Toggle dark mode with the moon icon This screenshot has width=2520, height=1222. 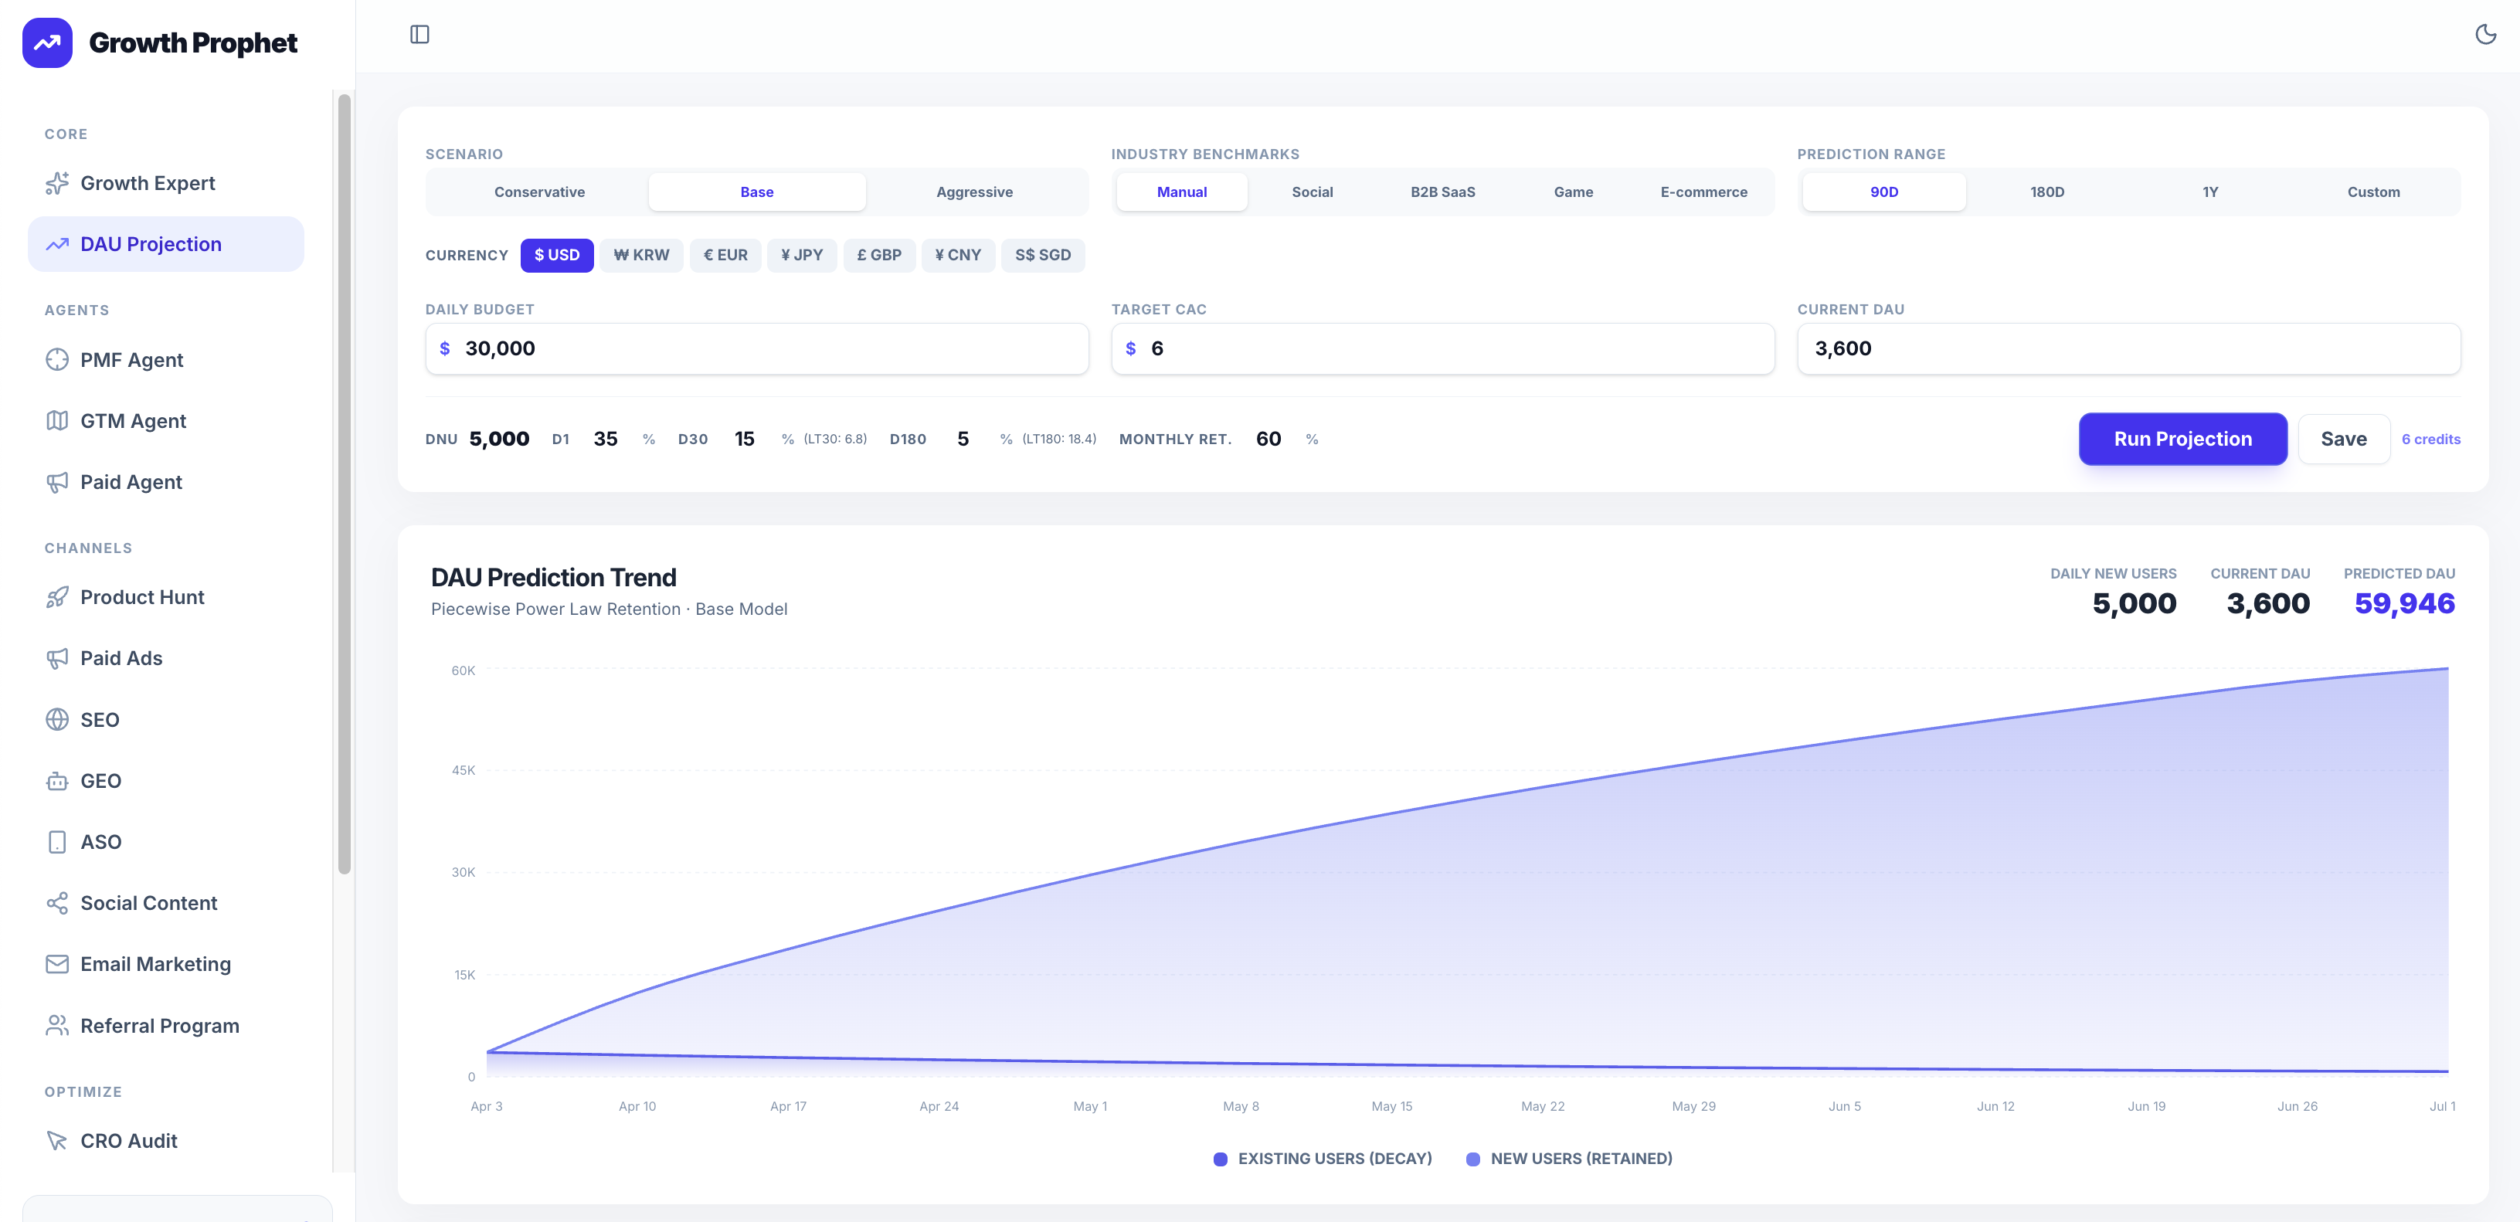click(x=2486, y=34)
